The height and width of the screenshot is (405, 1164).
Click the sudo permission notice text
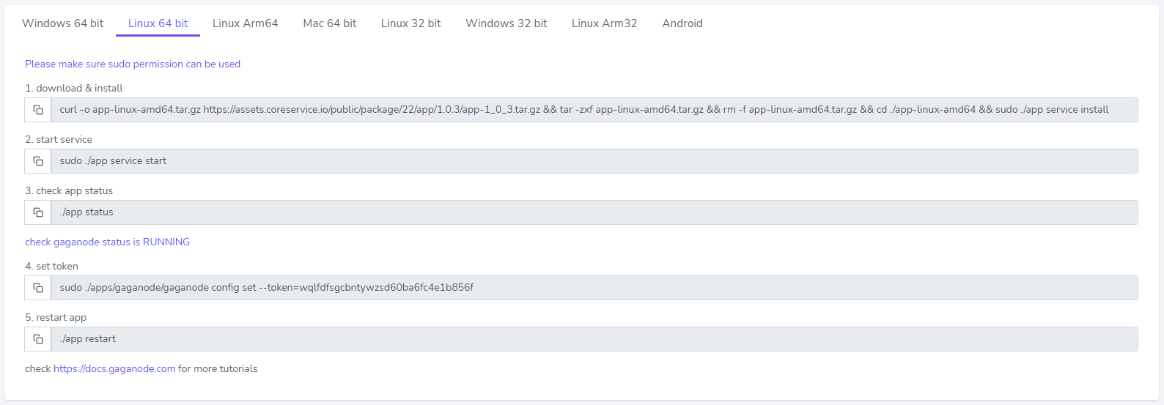tap(133, 64)
